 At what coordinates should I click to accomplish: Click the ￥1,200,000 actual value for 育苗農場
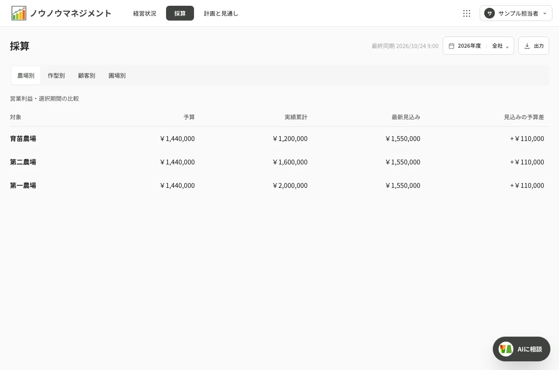290,139
